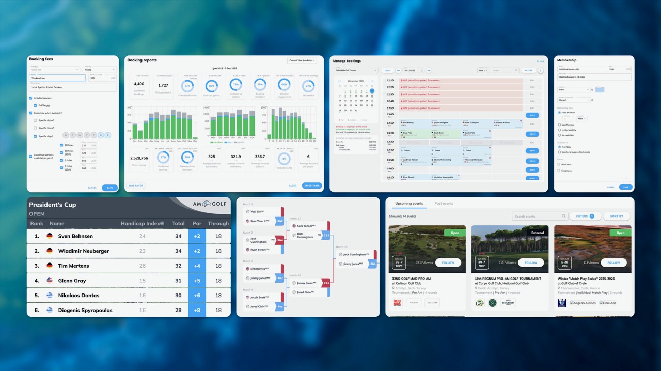Click the Export Data button
Screen dimensions: 661x371
(311, 185)
